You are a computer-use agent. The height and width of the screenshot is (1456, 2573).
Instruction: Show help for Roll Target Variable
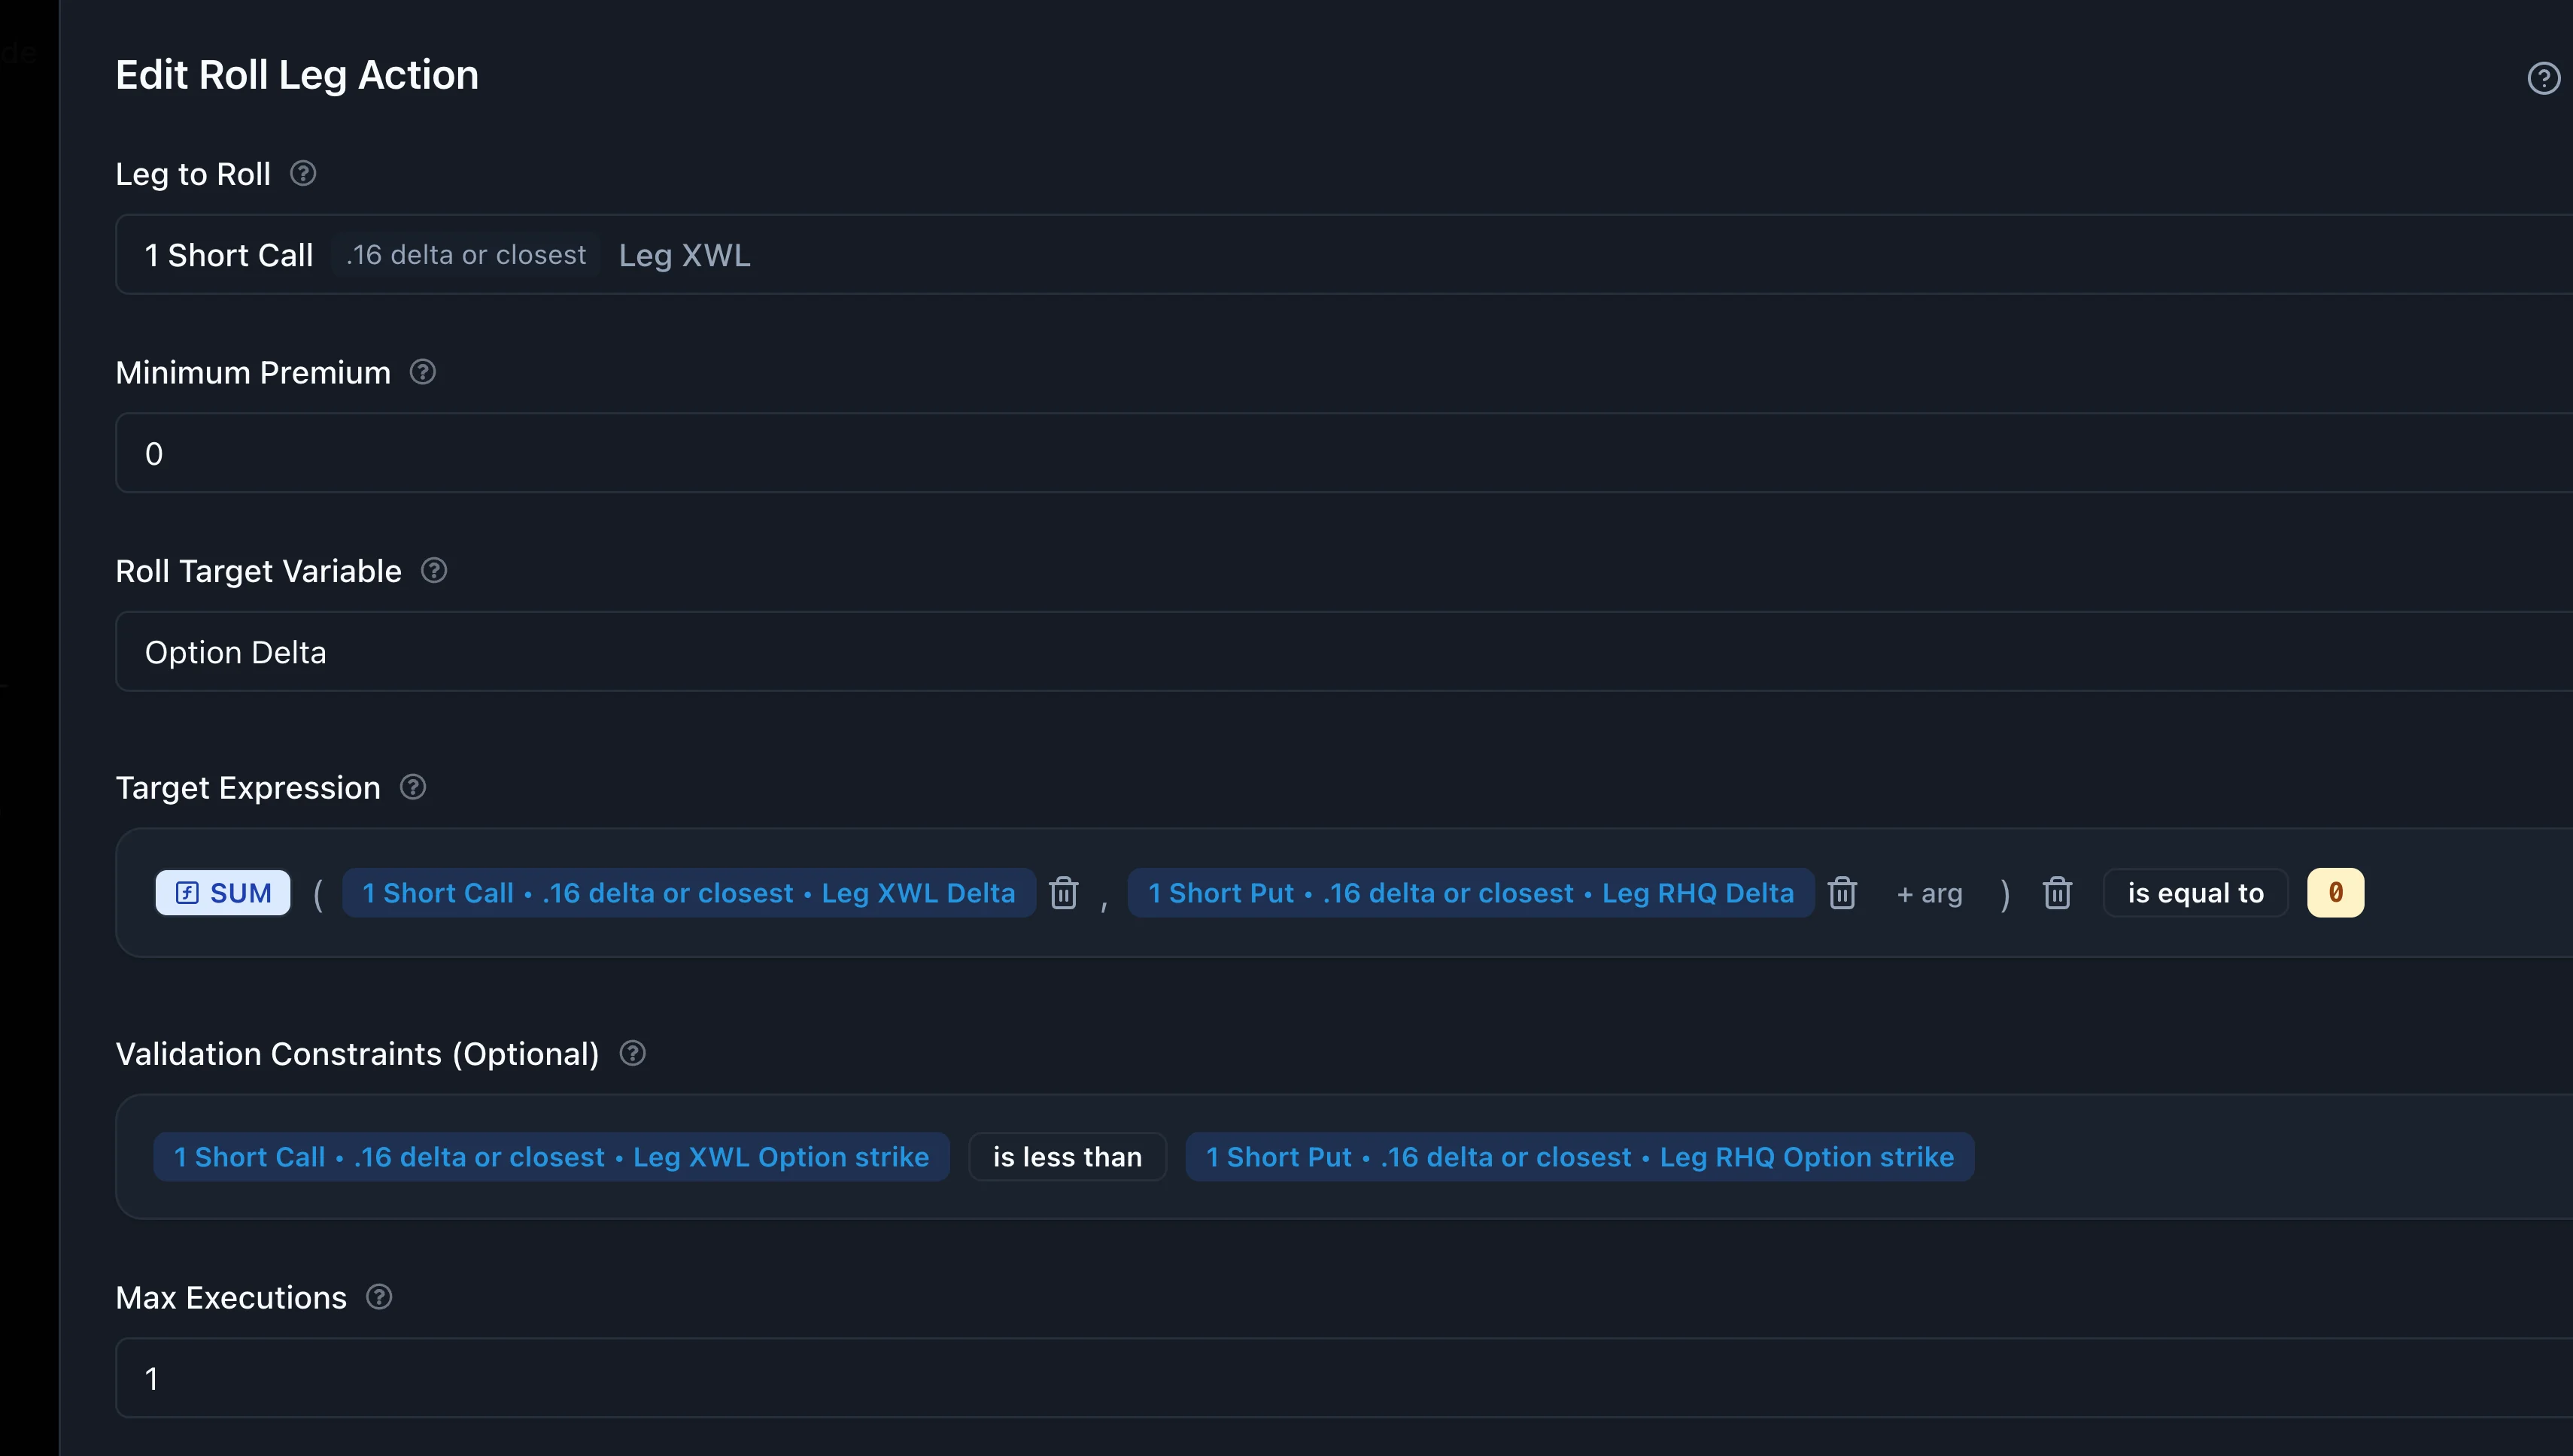click(x=434, y=570)
